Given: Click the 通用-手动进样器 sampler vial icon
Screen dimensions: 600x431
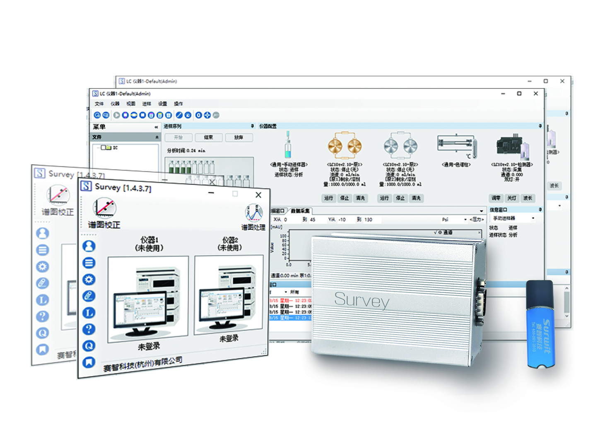Looking at the screenshot, I should pyautogui.click(x=288, y=145).
